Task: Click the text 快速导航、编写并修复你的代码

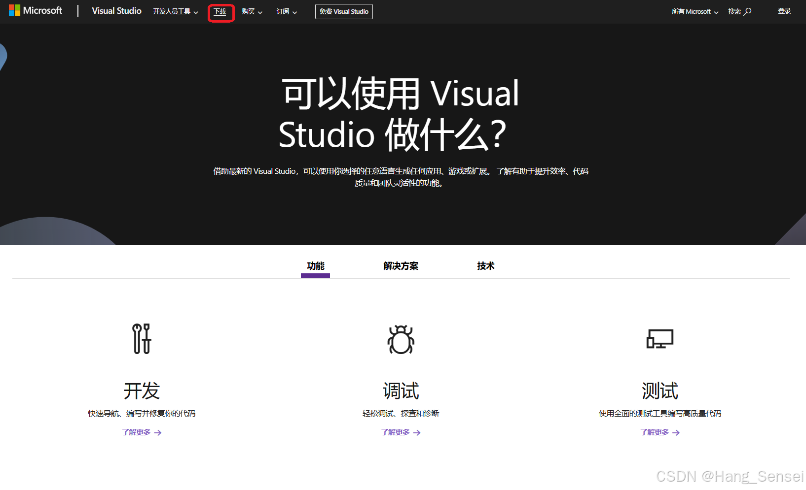Action: click(x=142, y=414)
